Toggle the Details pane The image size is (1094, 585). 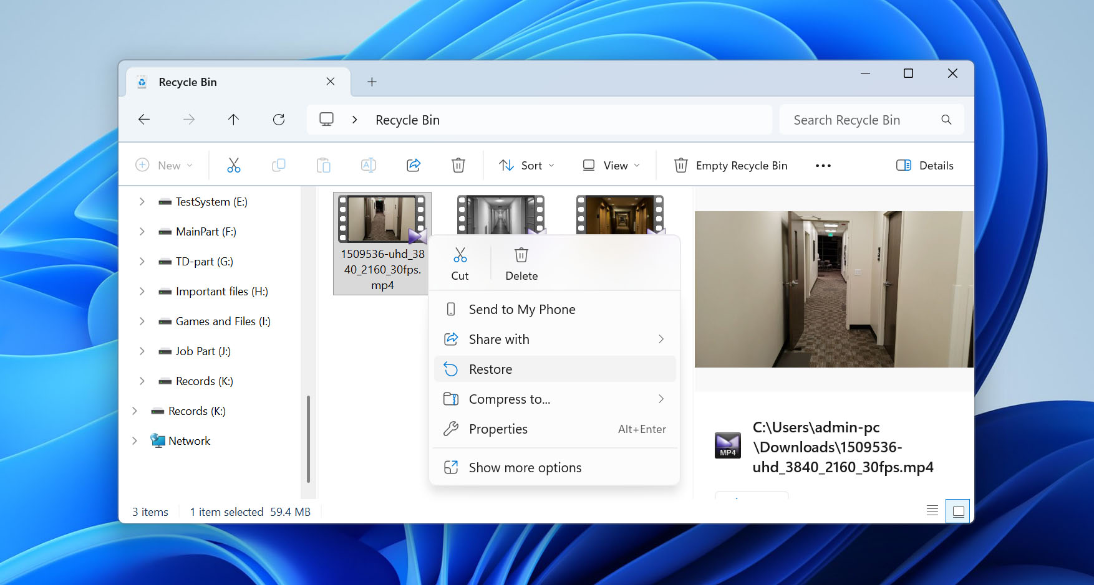[x=925, y=166]
